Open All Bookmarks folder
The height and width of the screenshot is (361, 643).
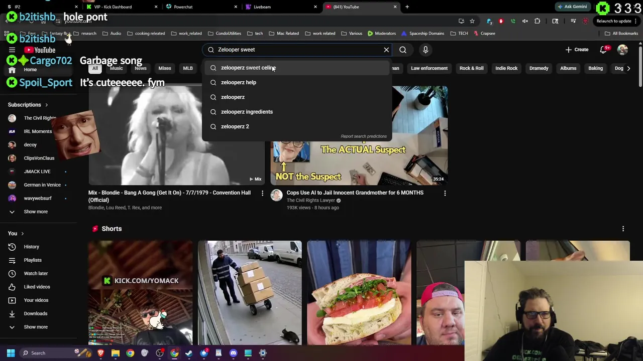coord(621,34)
